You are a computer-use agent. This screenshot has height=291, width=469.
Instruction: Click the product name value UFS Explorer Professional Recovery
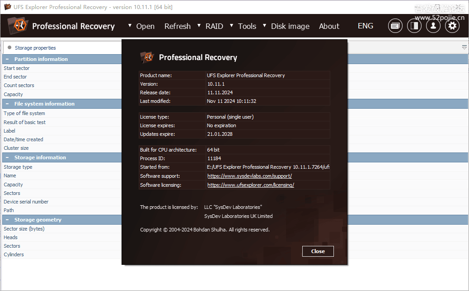click(x=246, y=75)
